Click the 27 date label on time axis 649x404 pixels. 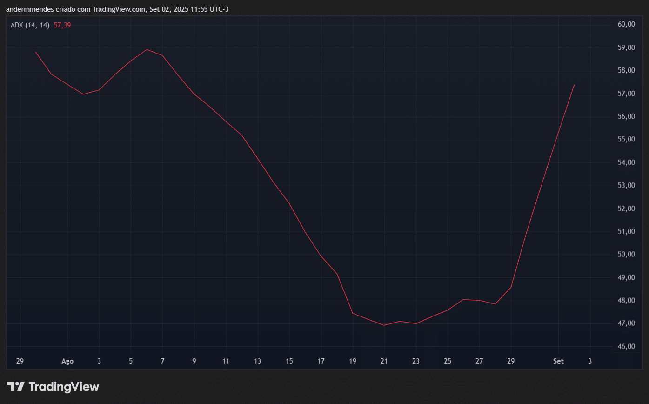479,361
